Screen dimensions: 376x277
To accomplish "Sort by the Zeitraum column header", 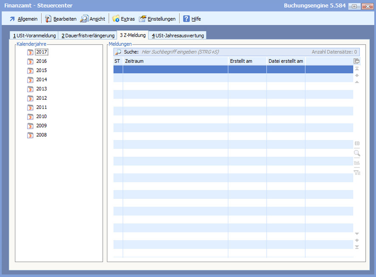I will tap(175, 61).
